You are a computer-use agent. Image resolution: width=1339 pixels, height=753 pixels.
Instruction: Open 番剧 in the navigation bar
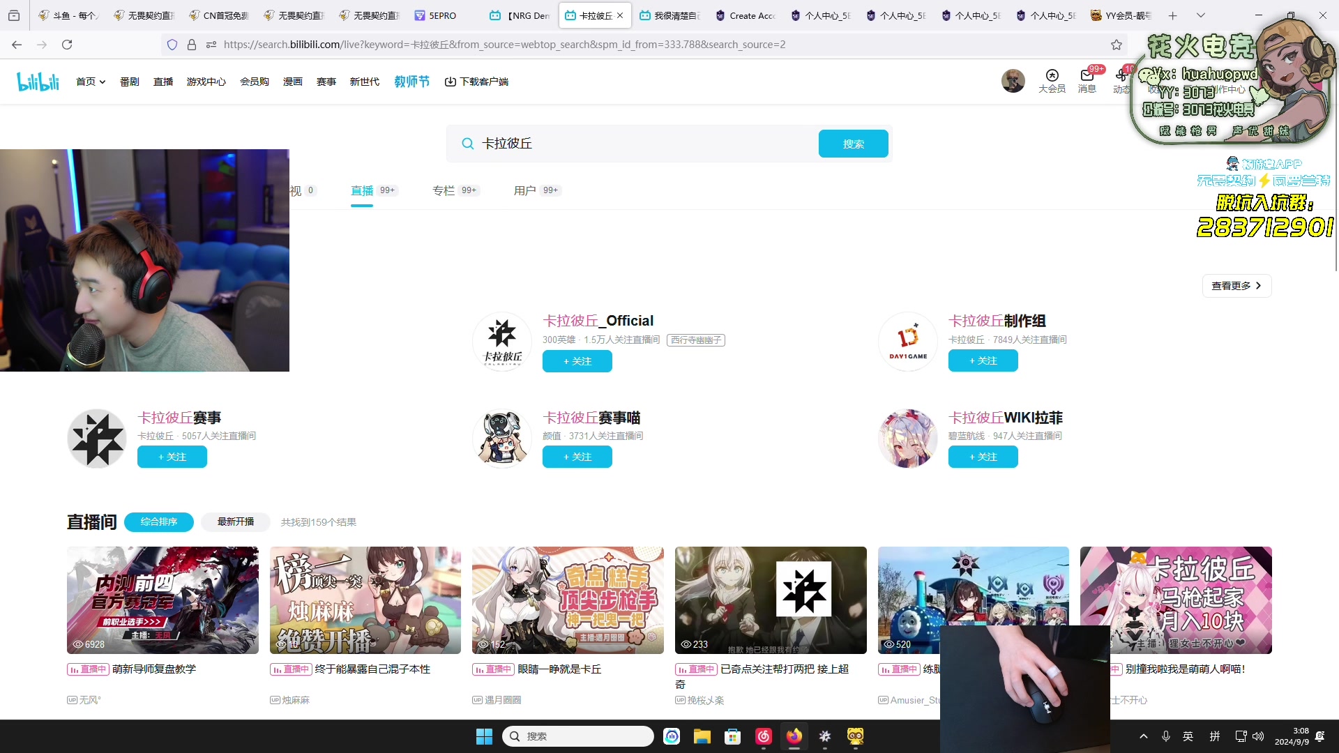pyautogui.click(x=130, y=82)
